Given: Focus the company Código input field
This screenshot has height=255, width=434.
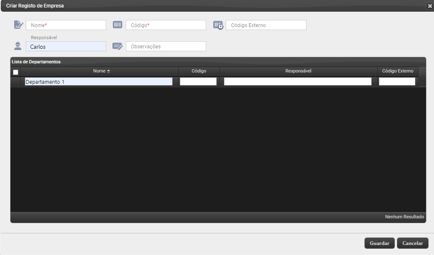Looking at the screenshot, I should tap(166, 25).
